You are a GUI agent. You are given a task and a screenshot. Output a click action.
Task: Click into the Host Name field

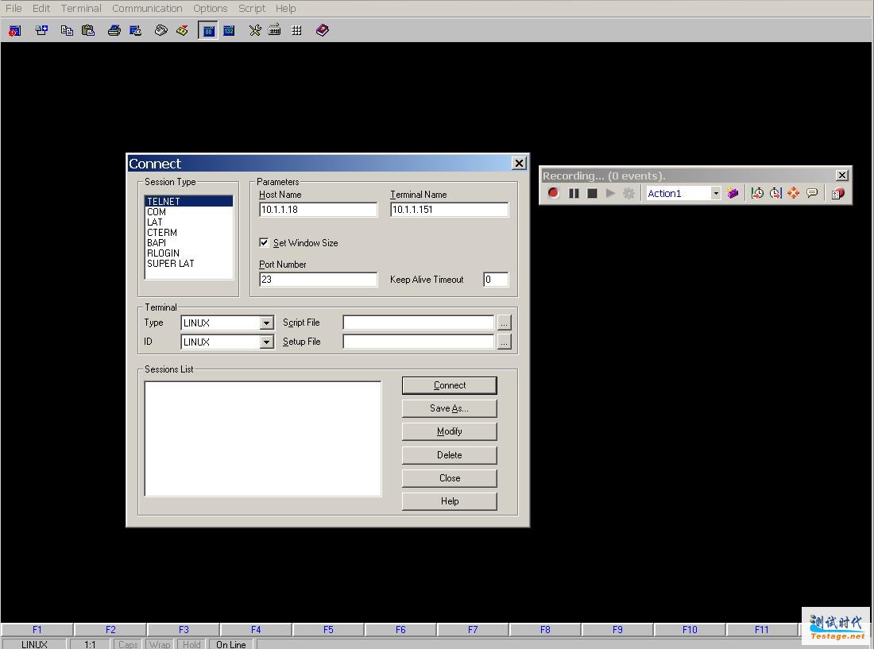pos(318,210)
